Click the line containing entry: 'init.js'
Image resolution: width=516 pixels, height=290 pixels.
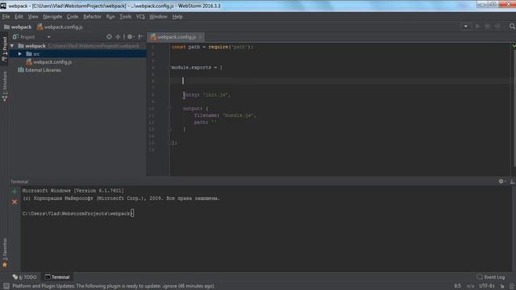click(x=207, y=95)
